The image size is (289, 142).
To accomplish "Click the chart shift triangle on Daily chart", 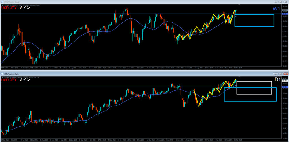I will [x=239, y=77].
